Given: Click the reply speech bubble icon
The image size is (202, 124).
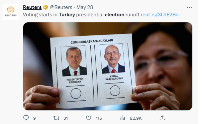Looking at the screenshot, I should (x=26, y=118).
